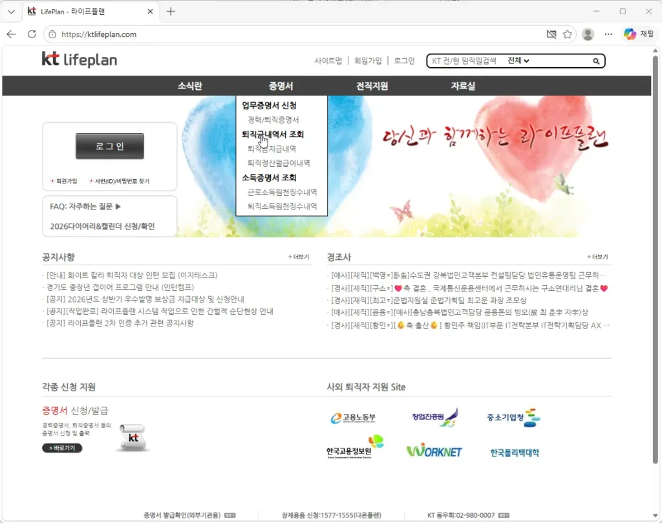
Task: Click 퇴직금내역서 조회 heading in menu
Action: (273, 134)
